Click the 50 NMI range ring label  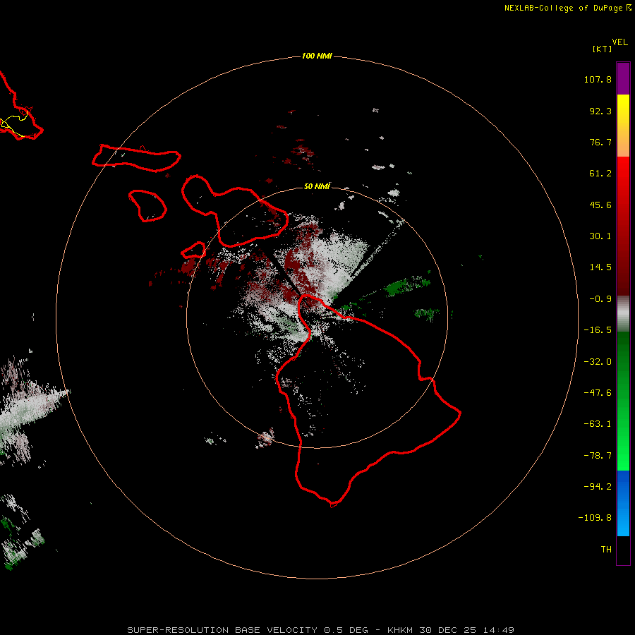click(317, 186)
